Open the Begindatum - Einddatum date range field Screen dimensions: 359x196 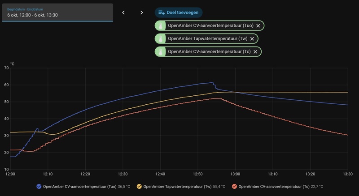tap(57, 13)
